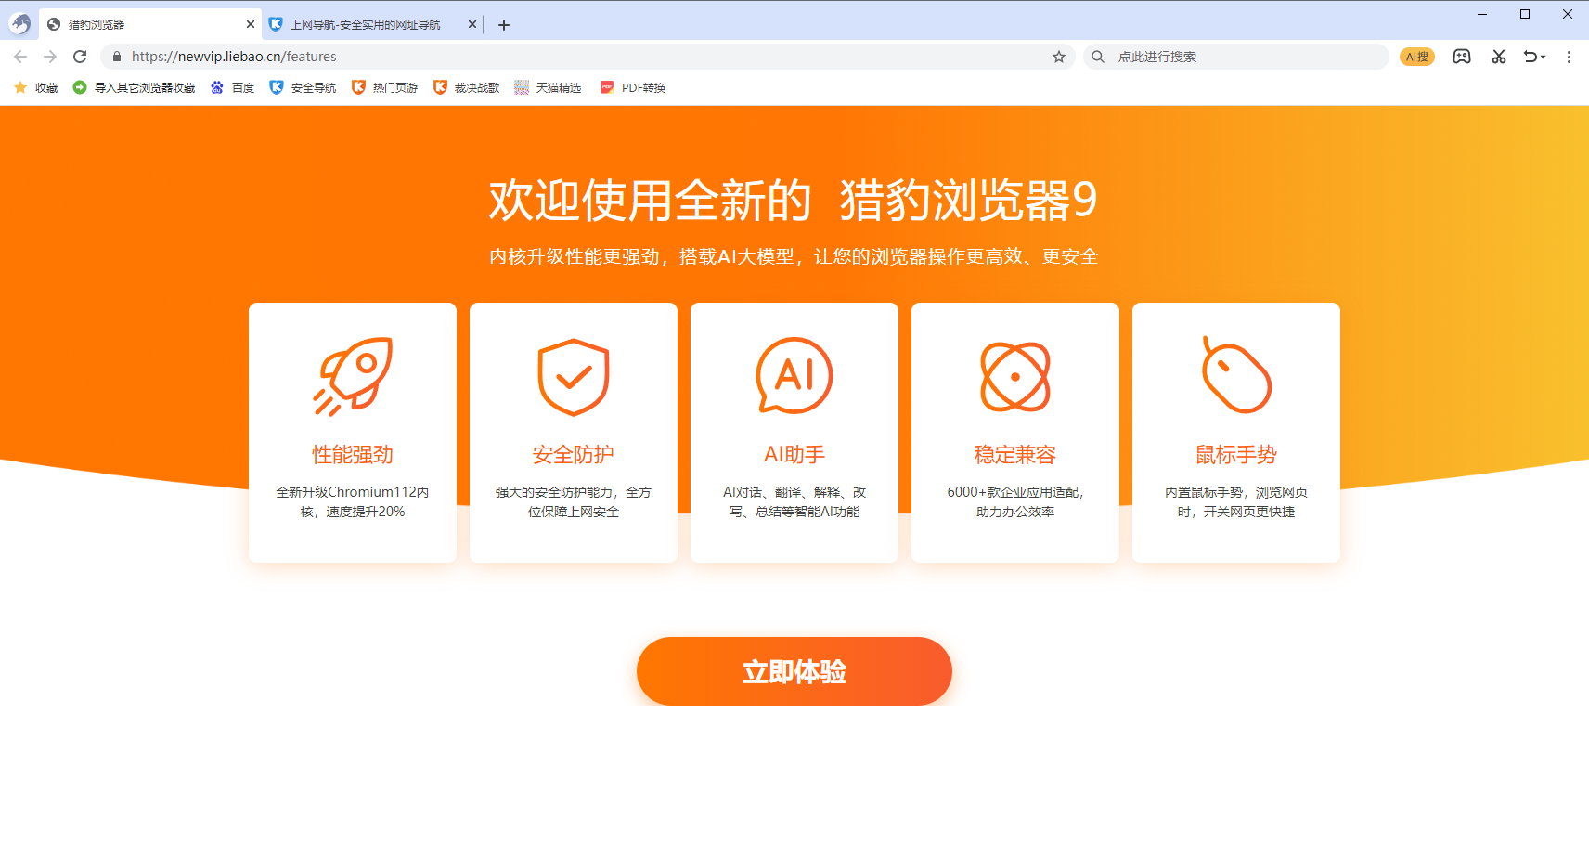Image resolution: width=1589 pixels, height=858 pixels.
Task: Expand the undo history dropdown arrow
Action: [1544, 58]
